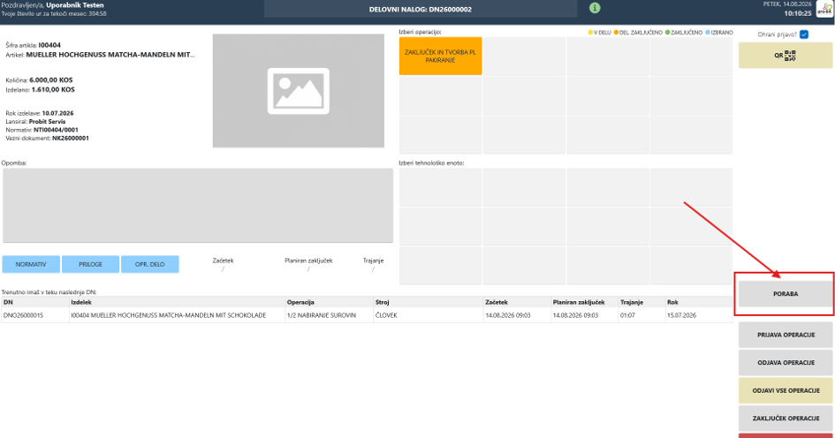Click the linked document value NK26000001
The height and width of the screenshot is (438, 835).
coord(71,139)
